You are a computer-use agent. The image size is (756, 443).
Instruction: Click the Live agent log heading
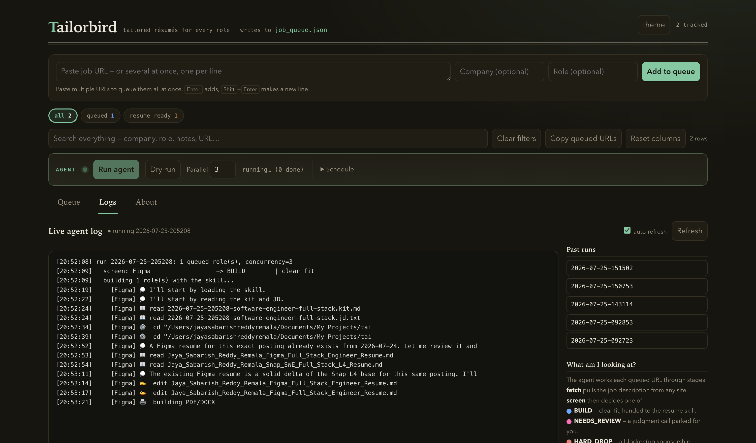(75, 231)
